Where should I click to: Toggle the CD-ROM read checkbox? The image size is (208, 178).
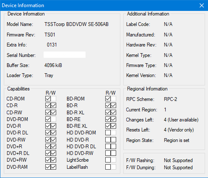(x=48, y=99)
